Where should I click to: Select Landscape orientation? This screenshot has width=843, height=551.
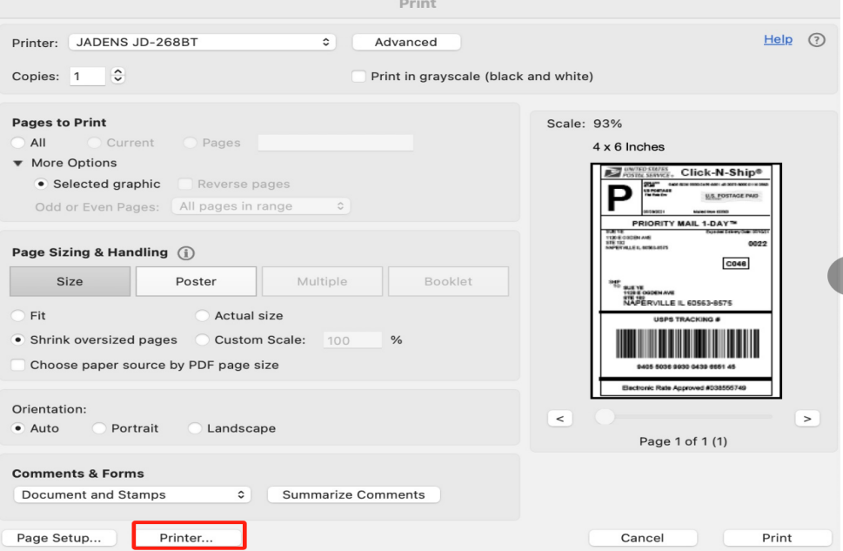[x=195, y=428]
